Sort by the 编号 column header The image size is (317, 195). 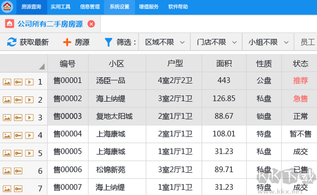coord(68,63)
